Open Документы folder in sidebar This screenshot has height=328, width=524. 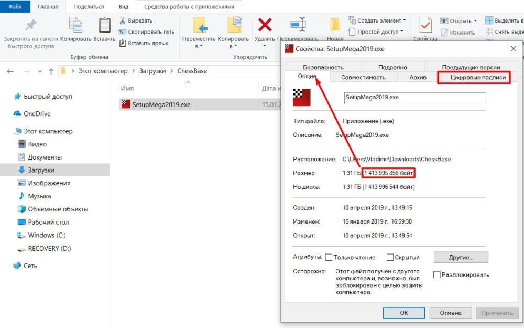40,157
